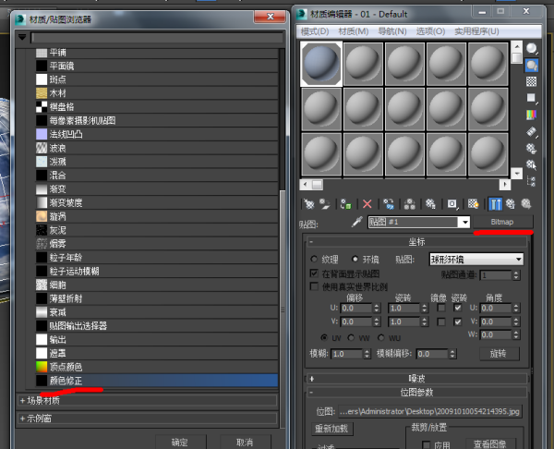Select 棋盘格 in the map list
The width and height of the screenshot is (554, 449).
click(157, 107)
